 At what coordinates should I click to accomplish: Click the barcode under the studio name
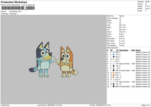click(x=18, y=8)
